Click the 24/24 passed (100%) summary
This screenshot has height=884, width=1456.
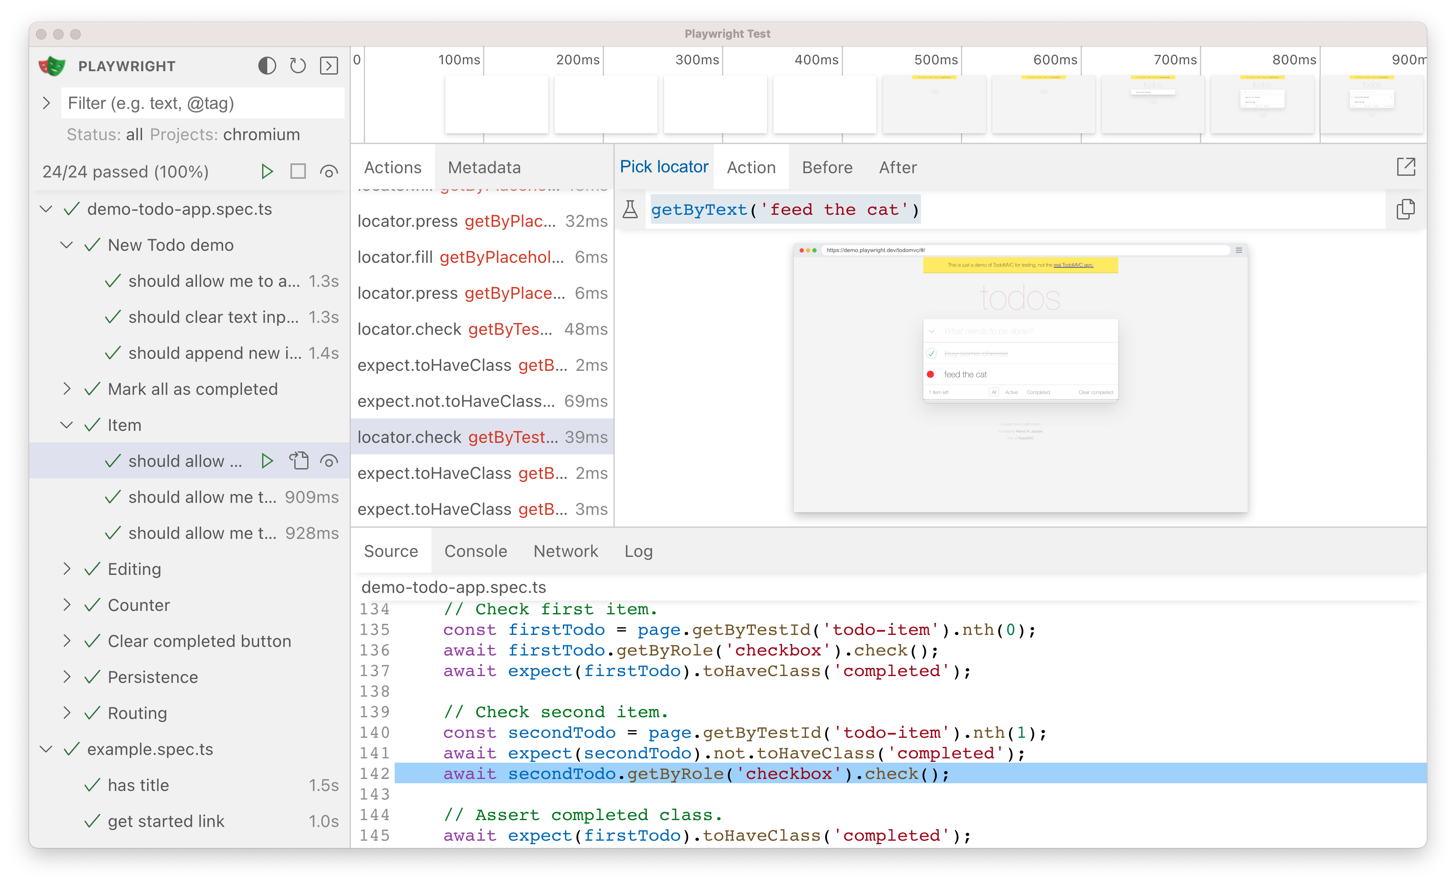click(x=125, y=171)
